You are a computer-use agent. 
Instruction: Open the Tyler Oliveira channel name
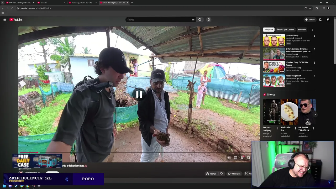click(x=31, y=172)
